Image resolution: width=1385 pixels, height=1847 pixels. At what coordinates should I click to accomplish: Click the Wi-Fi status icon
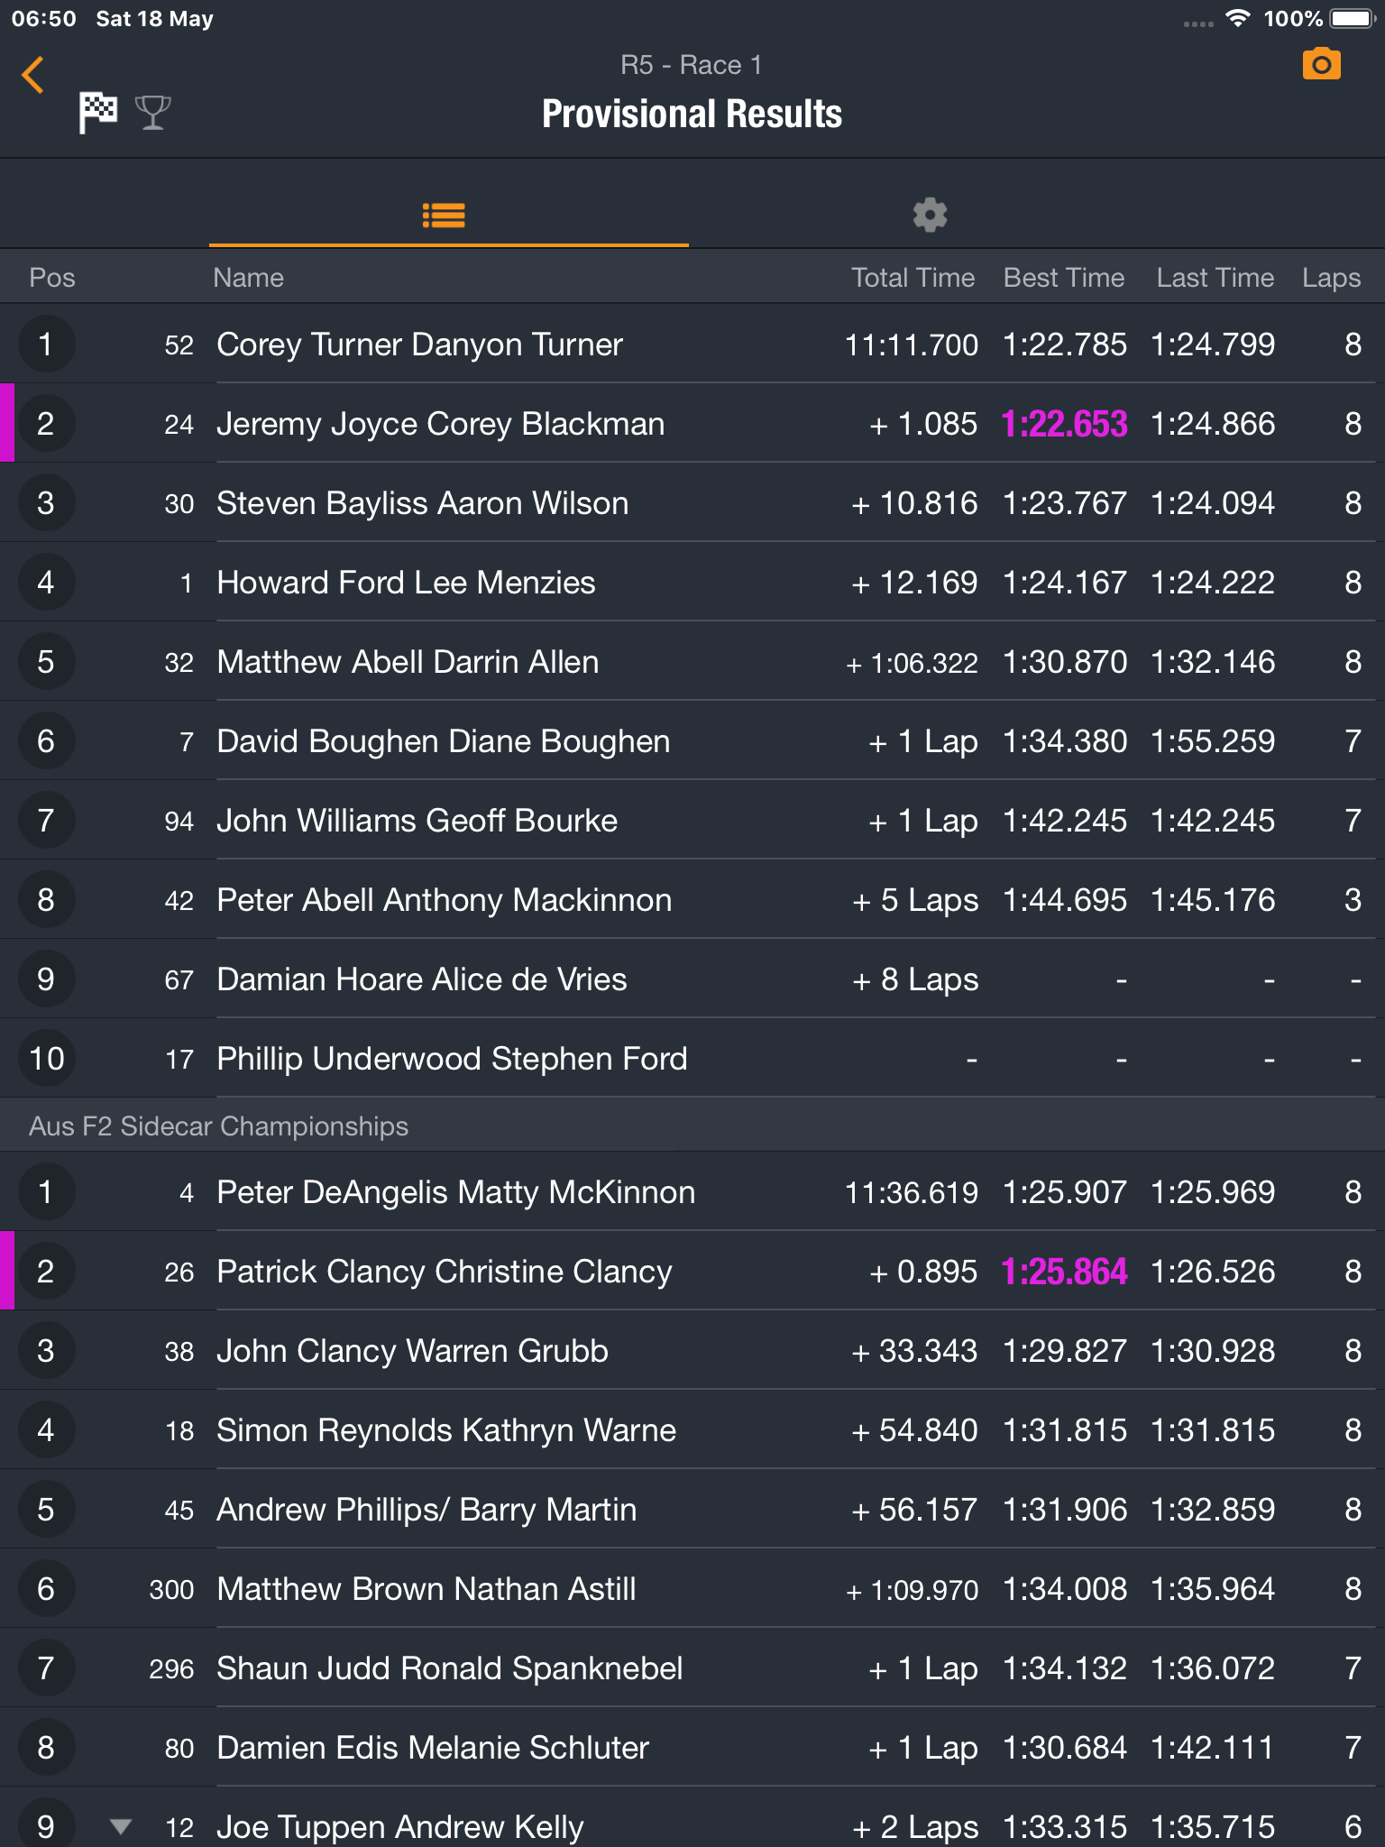(x=1238, y=19)
